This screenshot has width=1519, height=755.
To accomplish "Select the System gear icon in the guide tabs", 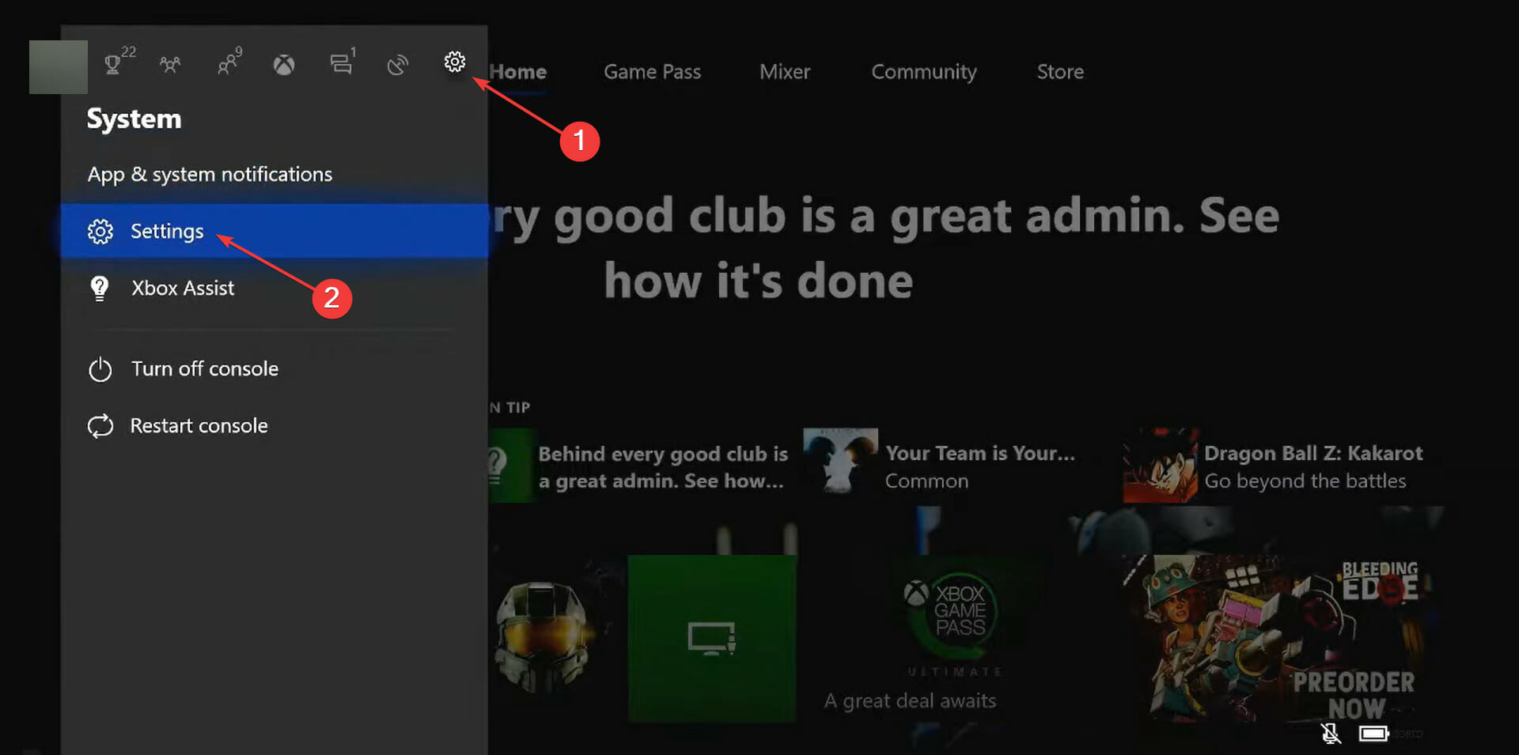I will (455, 61).
